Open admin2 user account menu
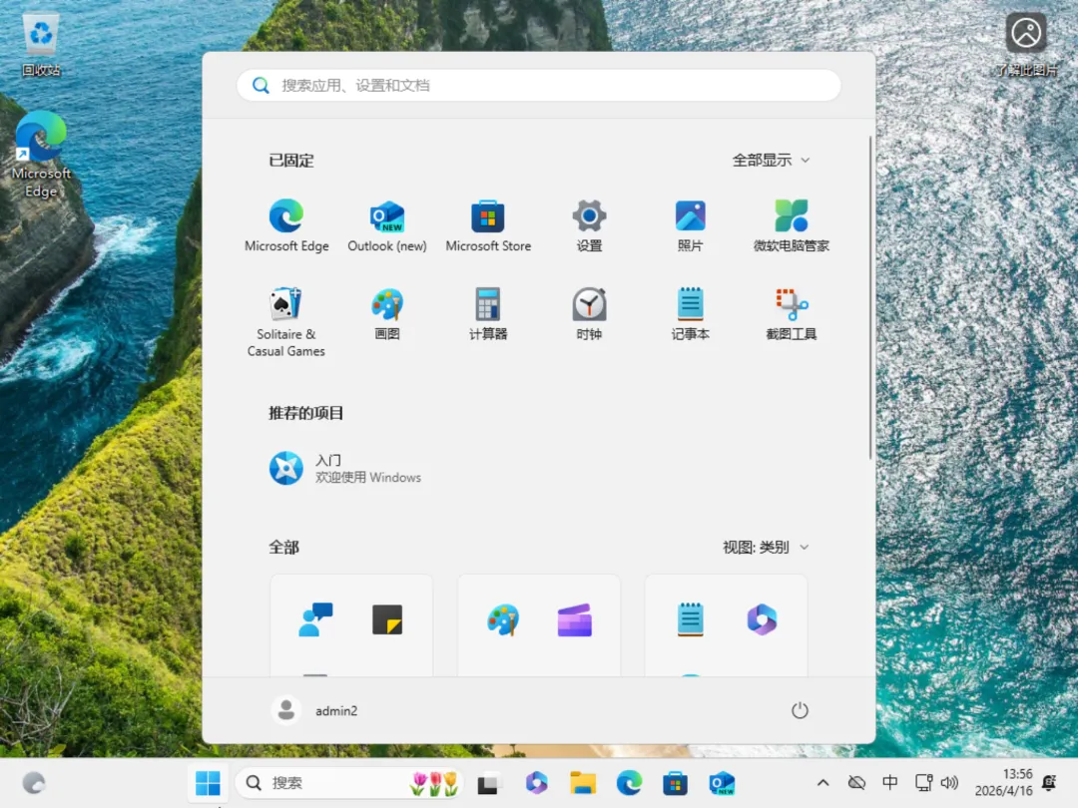Screen dimensions: 1078x808 point(314,710)
